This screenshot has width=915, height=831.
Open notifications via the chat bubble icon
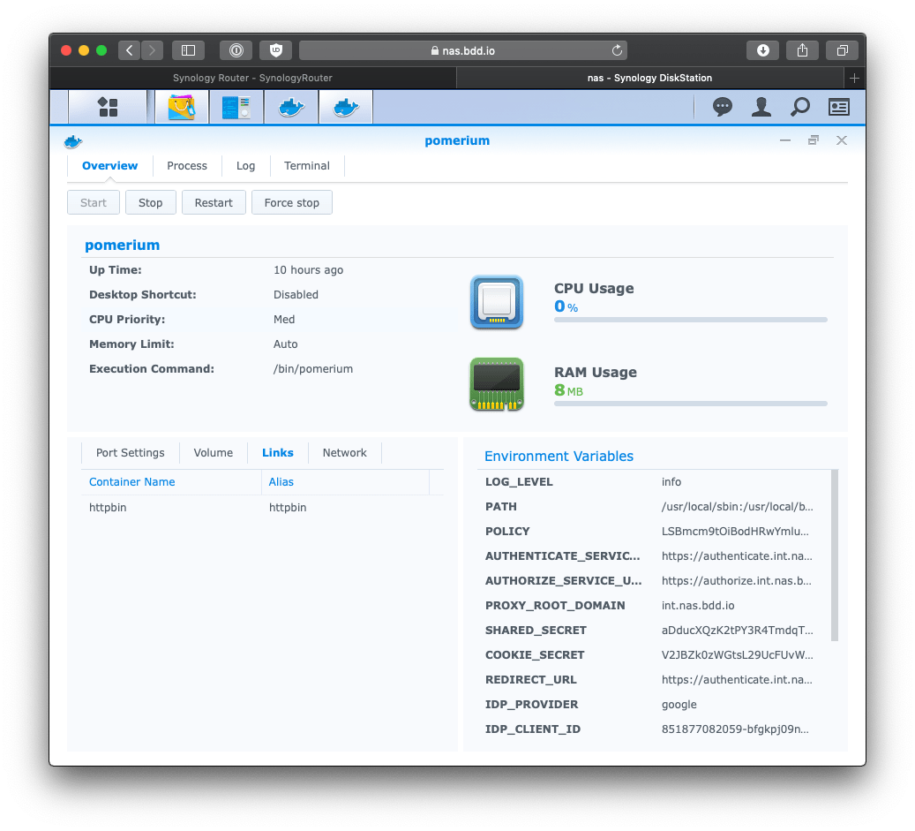pos(723,106)
